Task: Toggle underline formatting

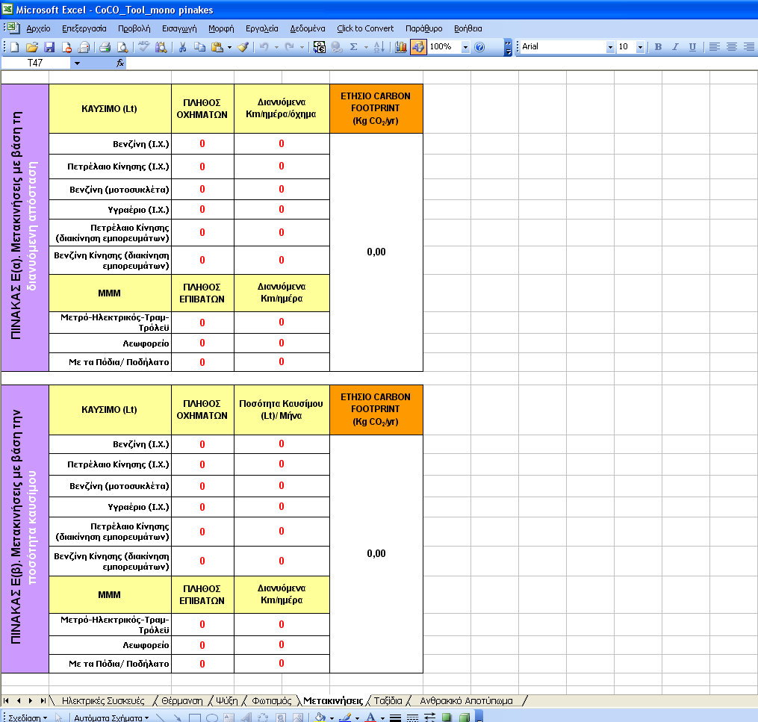Action: (693, 47)
